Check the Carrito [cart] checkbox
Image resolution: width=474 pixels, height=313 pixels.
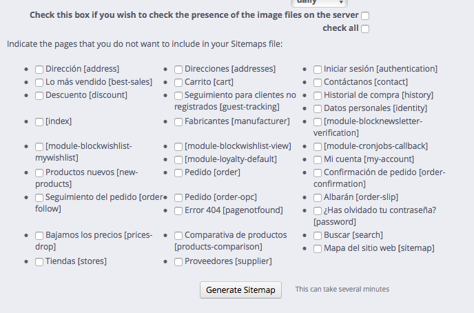pyautogui.click(x=178, y=82)
